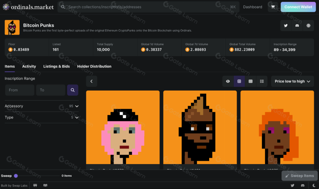Open the pink-haired punk thumbnail
The image size is (319, 189).
123,127
